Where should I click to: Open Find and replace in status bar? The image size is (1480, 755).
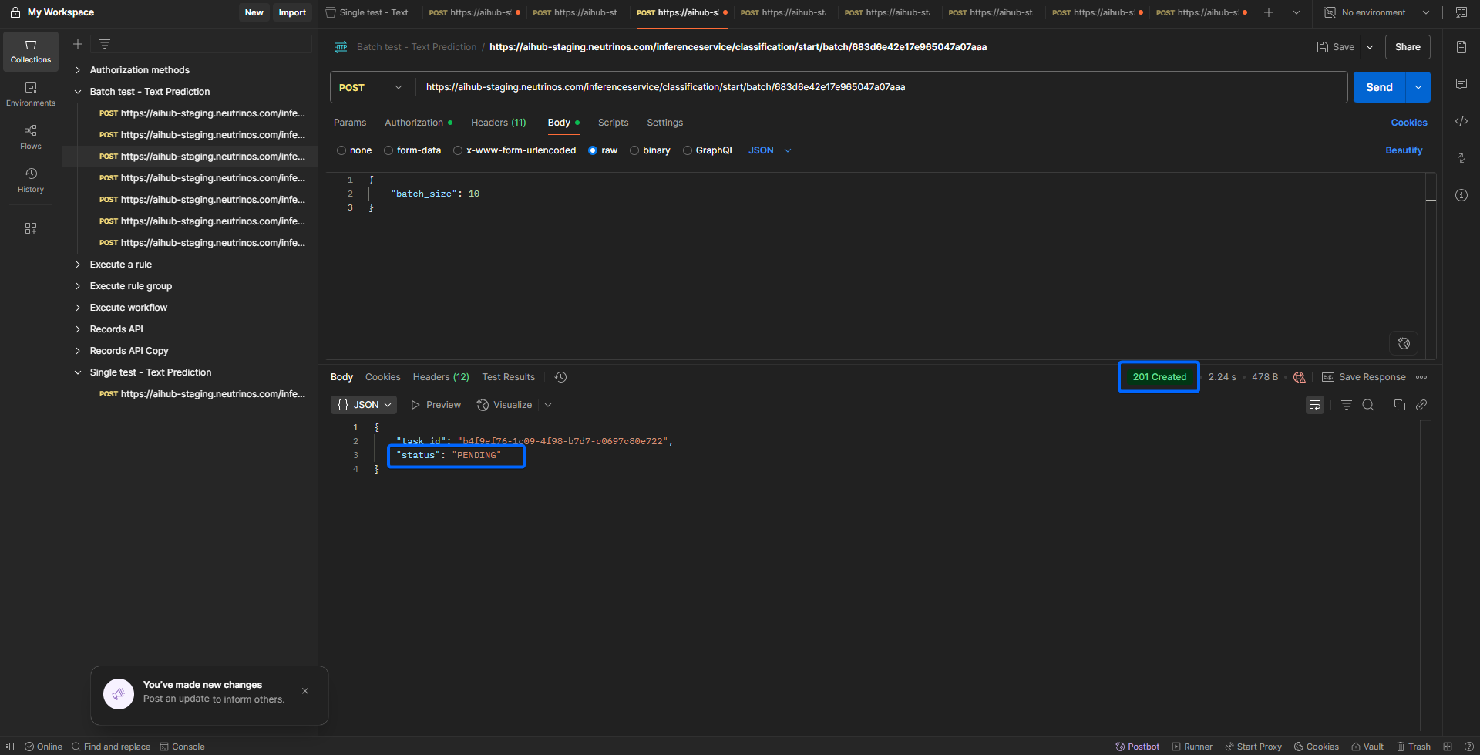point(111,747)
